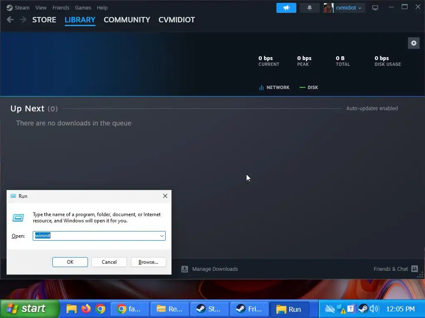Click the back navigation arrow

click(x=10, y=19)
